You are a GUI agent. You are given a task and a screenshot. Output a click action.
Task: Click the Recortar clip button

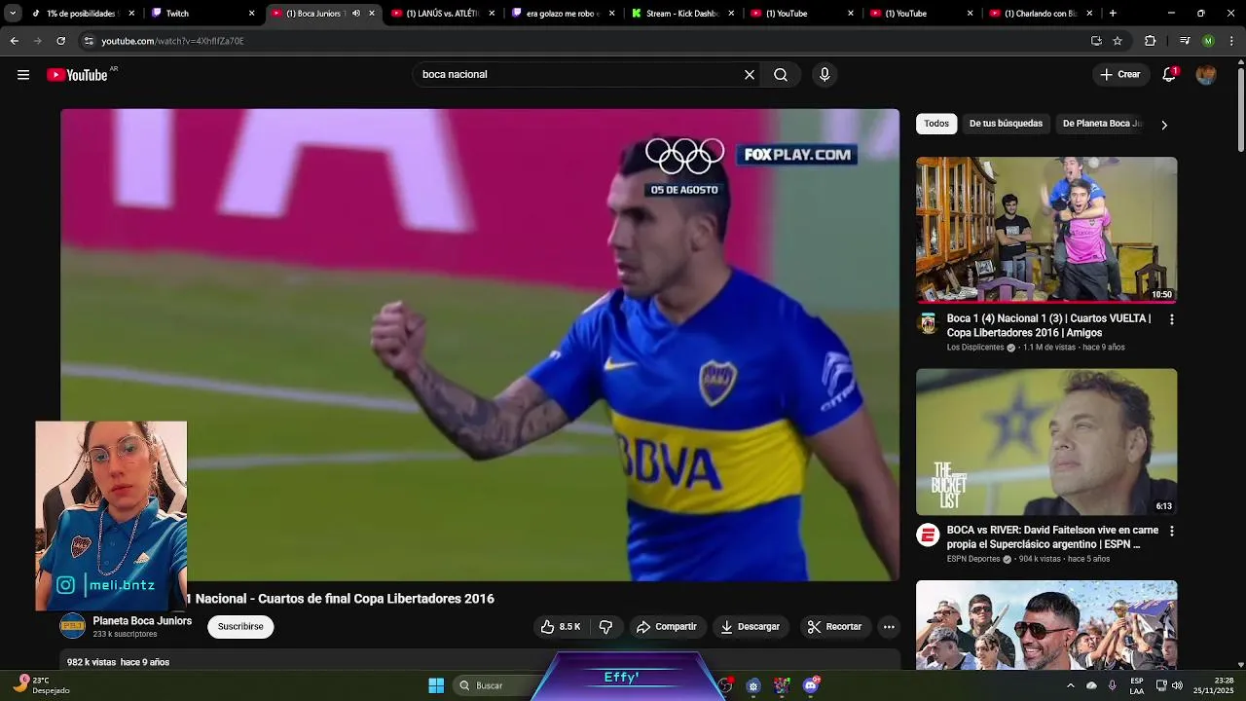[x=834, y=627]
